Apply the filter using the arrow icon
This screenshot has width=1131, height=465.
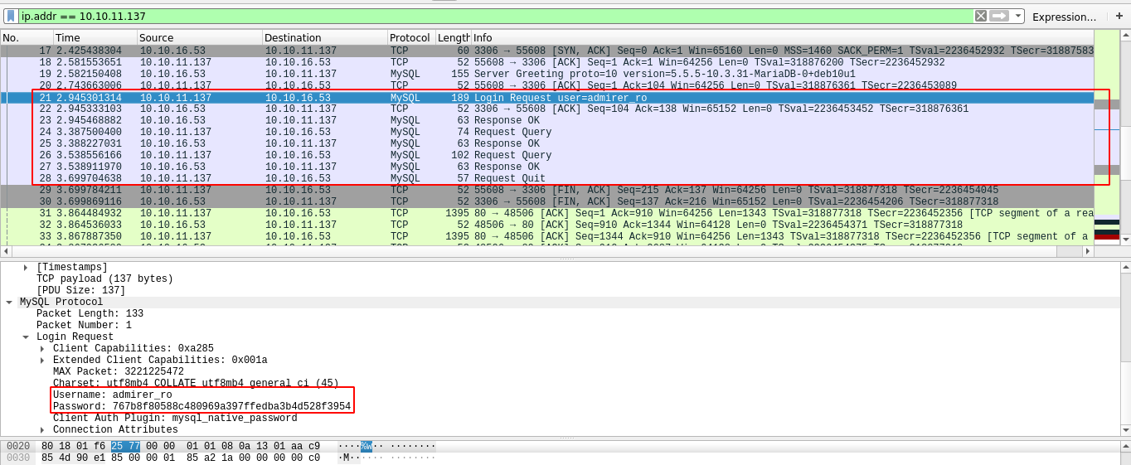[999, 16]
